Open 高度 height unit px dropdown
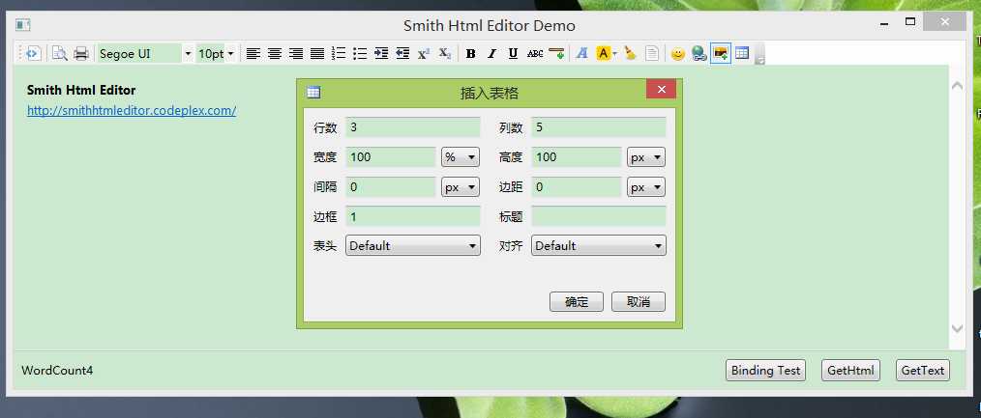981x418 pixels. coord(646,157)
